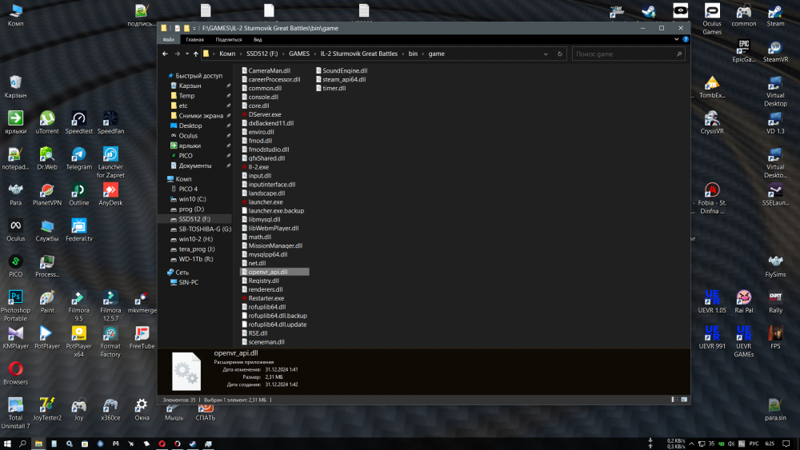Open the Dr.Web desktop icon
Viewport: 800px width, 450px height.
tap(47, 158)
